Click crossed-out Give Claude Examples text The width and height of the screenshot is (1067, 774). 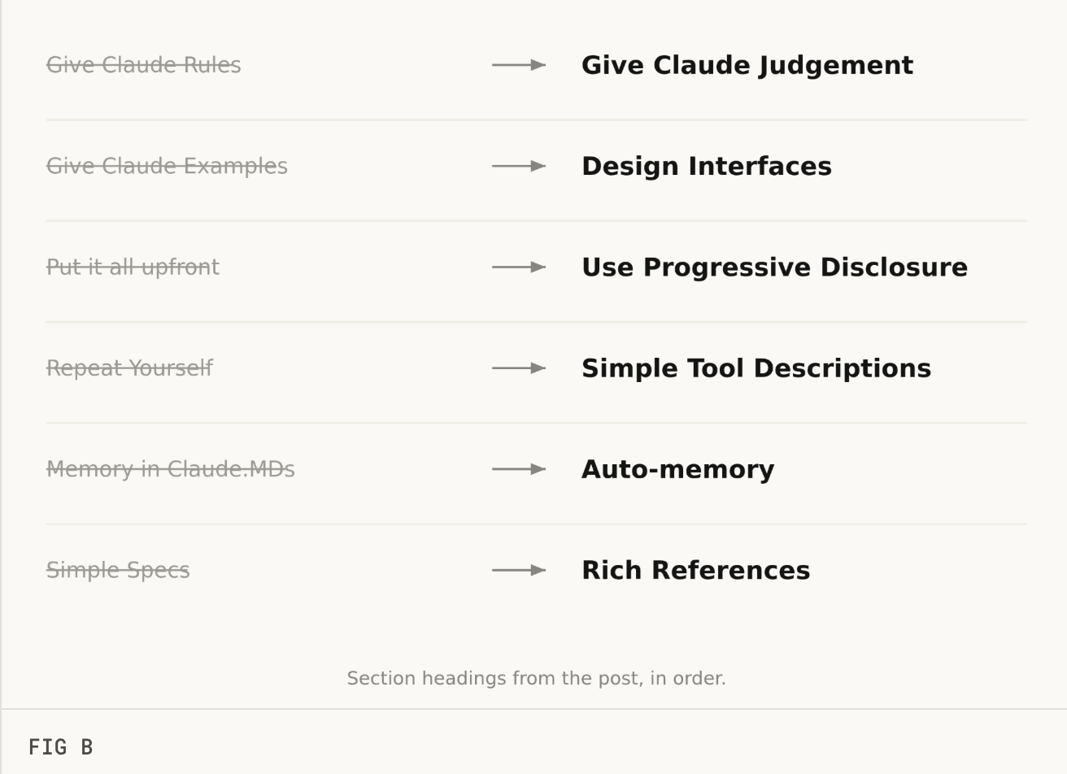(167, 167)
